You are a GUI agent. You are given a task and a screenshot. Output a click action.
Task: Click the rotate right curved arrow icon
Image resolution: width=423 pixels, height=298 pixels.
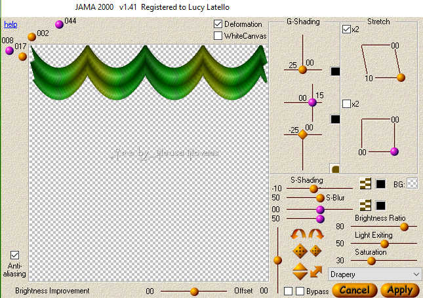(x=316, y=234)
